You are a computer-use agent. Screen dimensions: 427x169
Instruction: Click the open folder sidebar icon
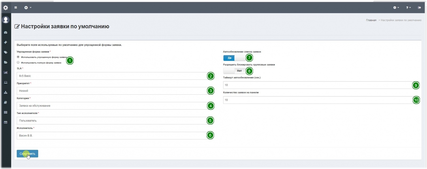point(6,62)
